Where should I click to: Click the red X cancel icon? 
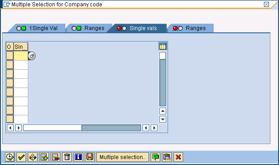178,157
